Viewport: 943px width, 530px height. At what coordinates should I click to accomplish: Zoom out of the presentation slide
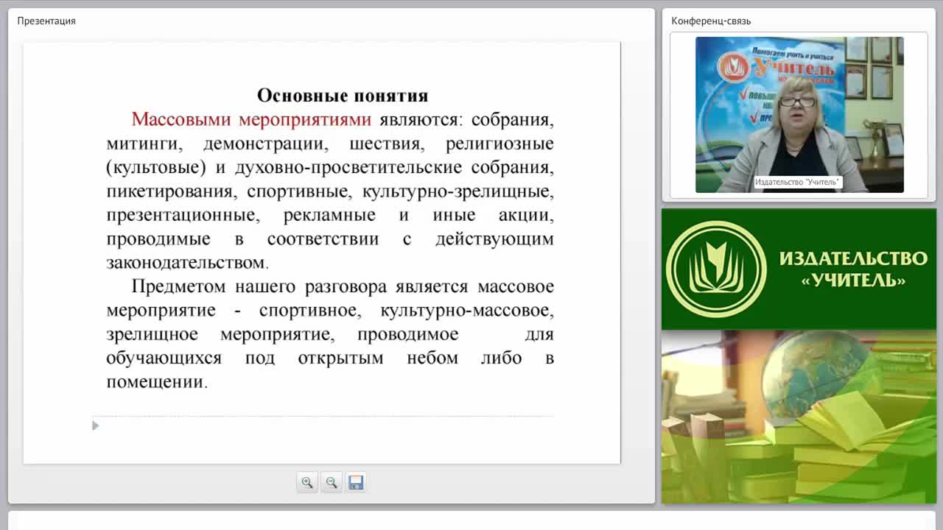pos(332,483)
